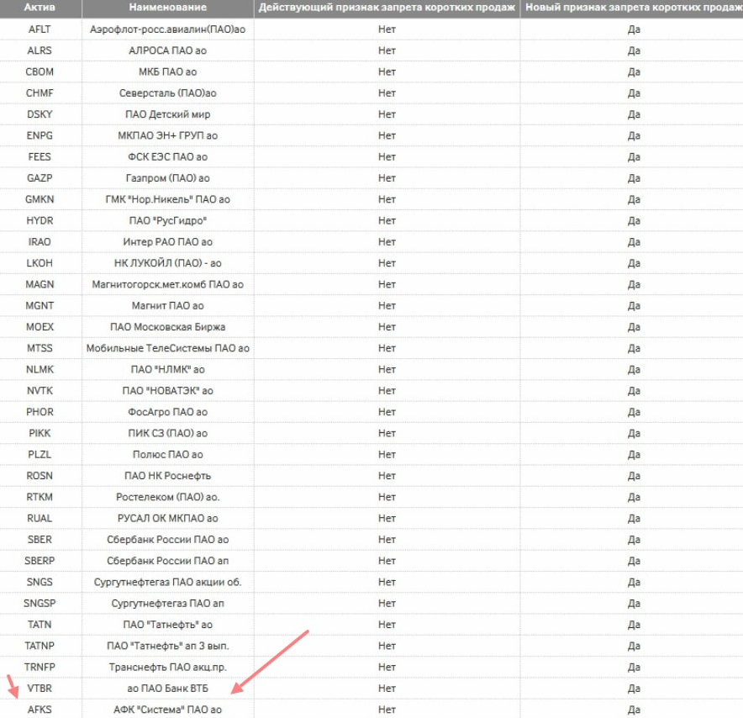Viewport: 743px width, 718px height.
Task: Select the TATNP ticker cell
Action: point(40,646)
